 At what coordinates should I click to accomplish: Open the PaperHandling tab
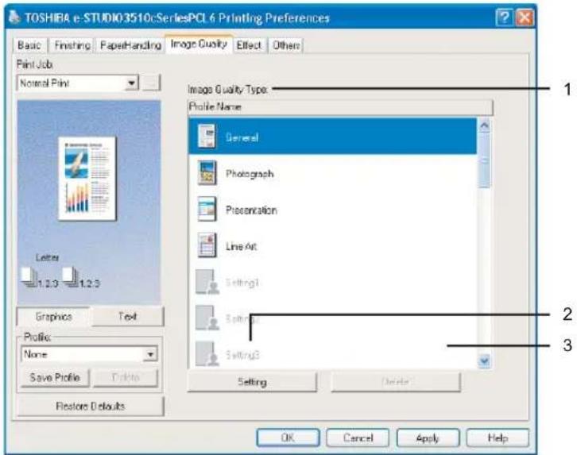[x=130, y=45]
